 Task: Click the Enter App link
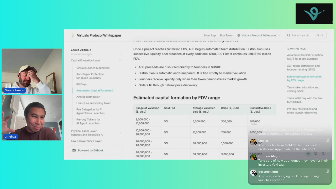click(x=209, y=35)
